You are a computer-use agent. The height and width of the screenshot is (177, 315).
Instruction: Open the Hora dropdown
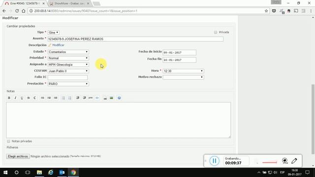(184, 71)
